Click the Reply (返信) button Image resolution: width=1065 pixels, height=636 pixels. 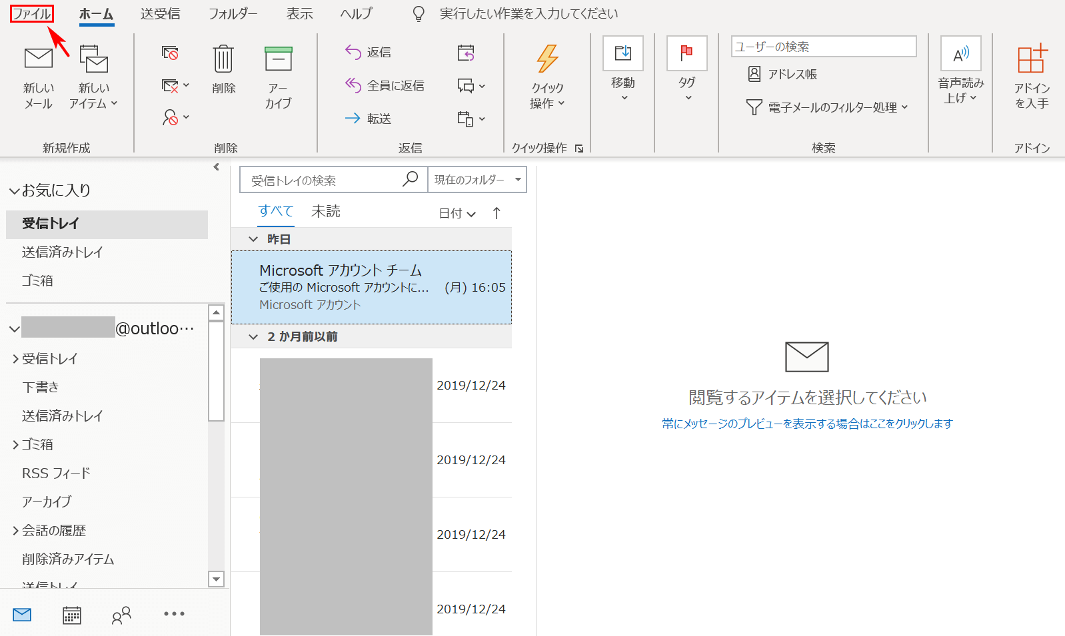click(x=369, y=52)
